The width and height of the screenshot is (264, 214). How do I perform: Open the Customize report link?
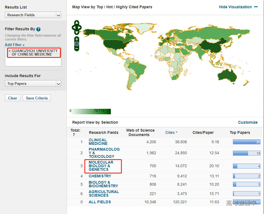pos(248,122)
